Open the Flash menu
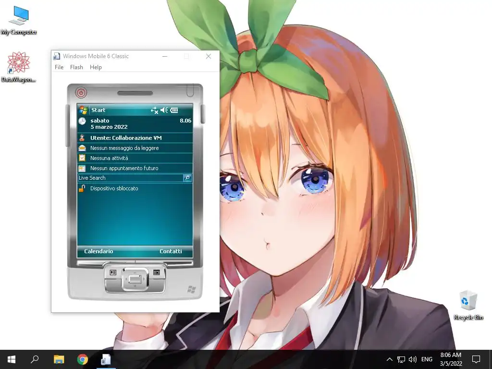This screenshot has height=369, width=492. pyautogui.click(x=76, y=67)
